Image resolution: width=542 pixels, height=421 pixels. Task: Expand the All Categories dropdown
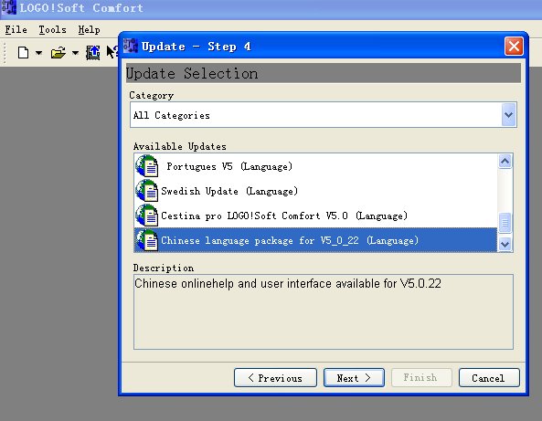[x=509, y=115]
